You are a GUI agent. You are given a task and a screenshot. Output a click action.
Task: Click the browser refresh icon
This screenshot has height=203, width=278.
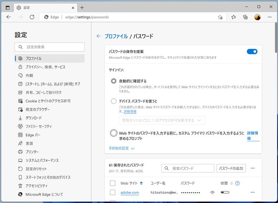32,17
